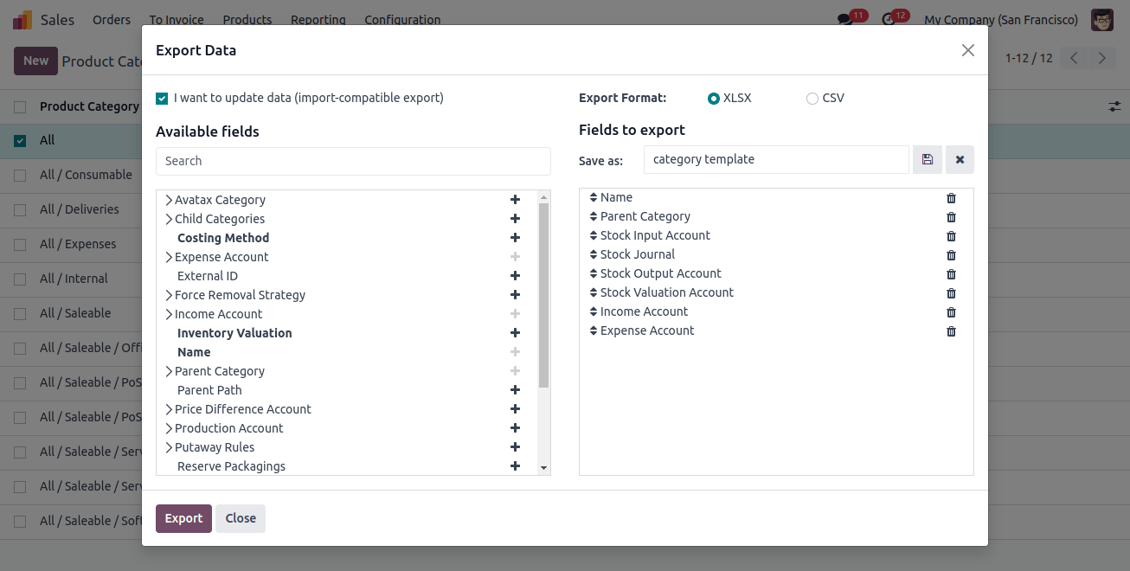This screenshot has height=571, width=1130.
Task: Delete Stock Valuation Account export field
Action: pyautogui.click(x=951, y=293)
